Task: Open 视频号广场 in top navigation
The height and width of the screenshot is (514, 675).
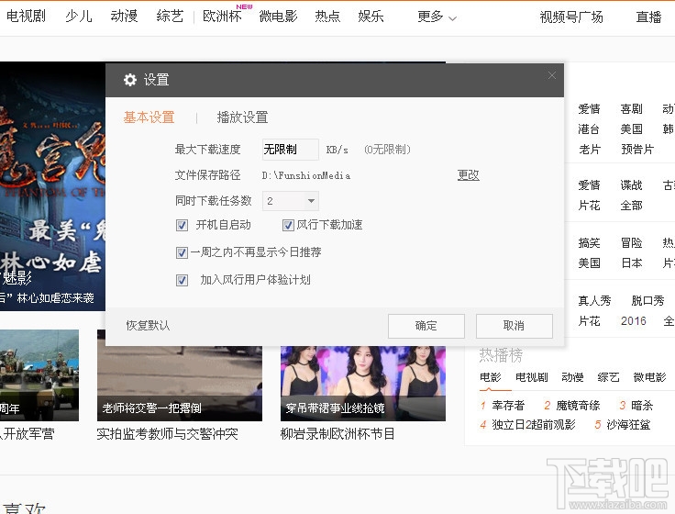Action: coord(571,17)
